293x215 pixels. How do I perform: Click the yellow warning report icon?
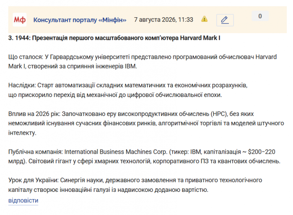(x=204, y=19)
